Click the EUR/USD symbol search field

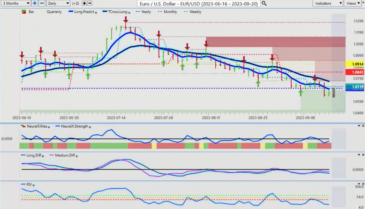point(199,3)
